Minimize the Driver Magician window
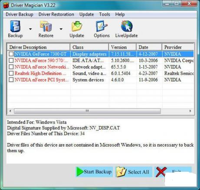 click(167, 3)
